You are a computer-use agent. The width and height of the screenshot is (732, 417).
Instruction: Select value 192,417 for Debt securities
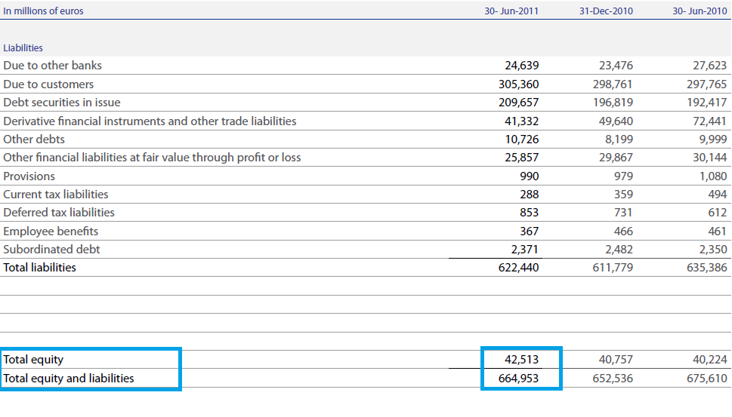coord(707,103)
